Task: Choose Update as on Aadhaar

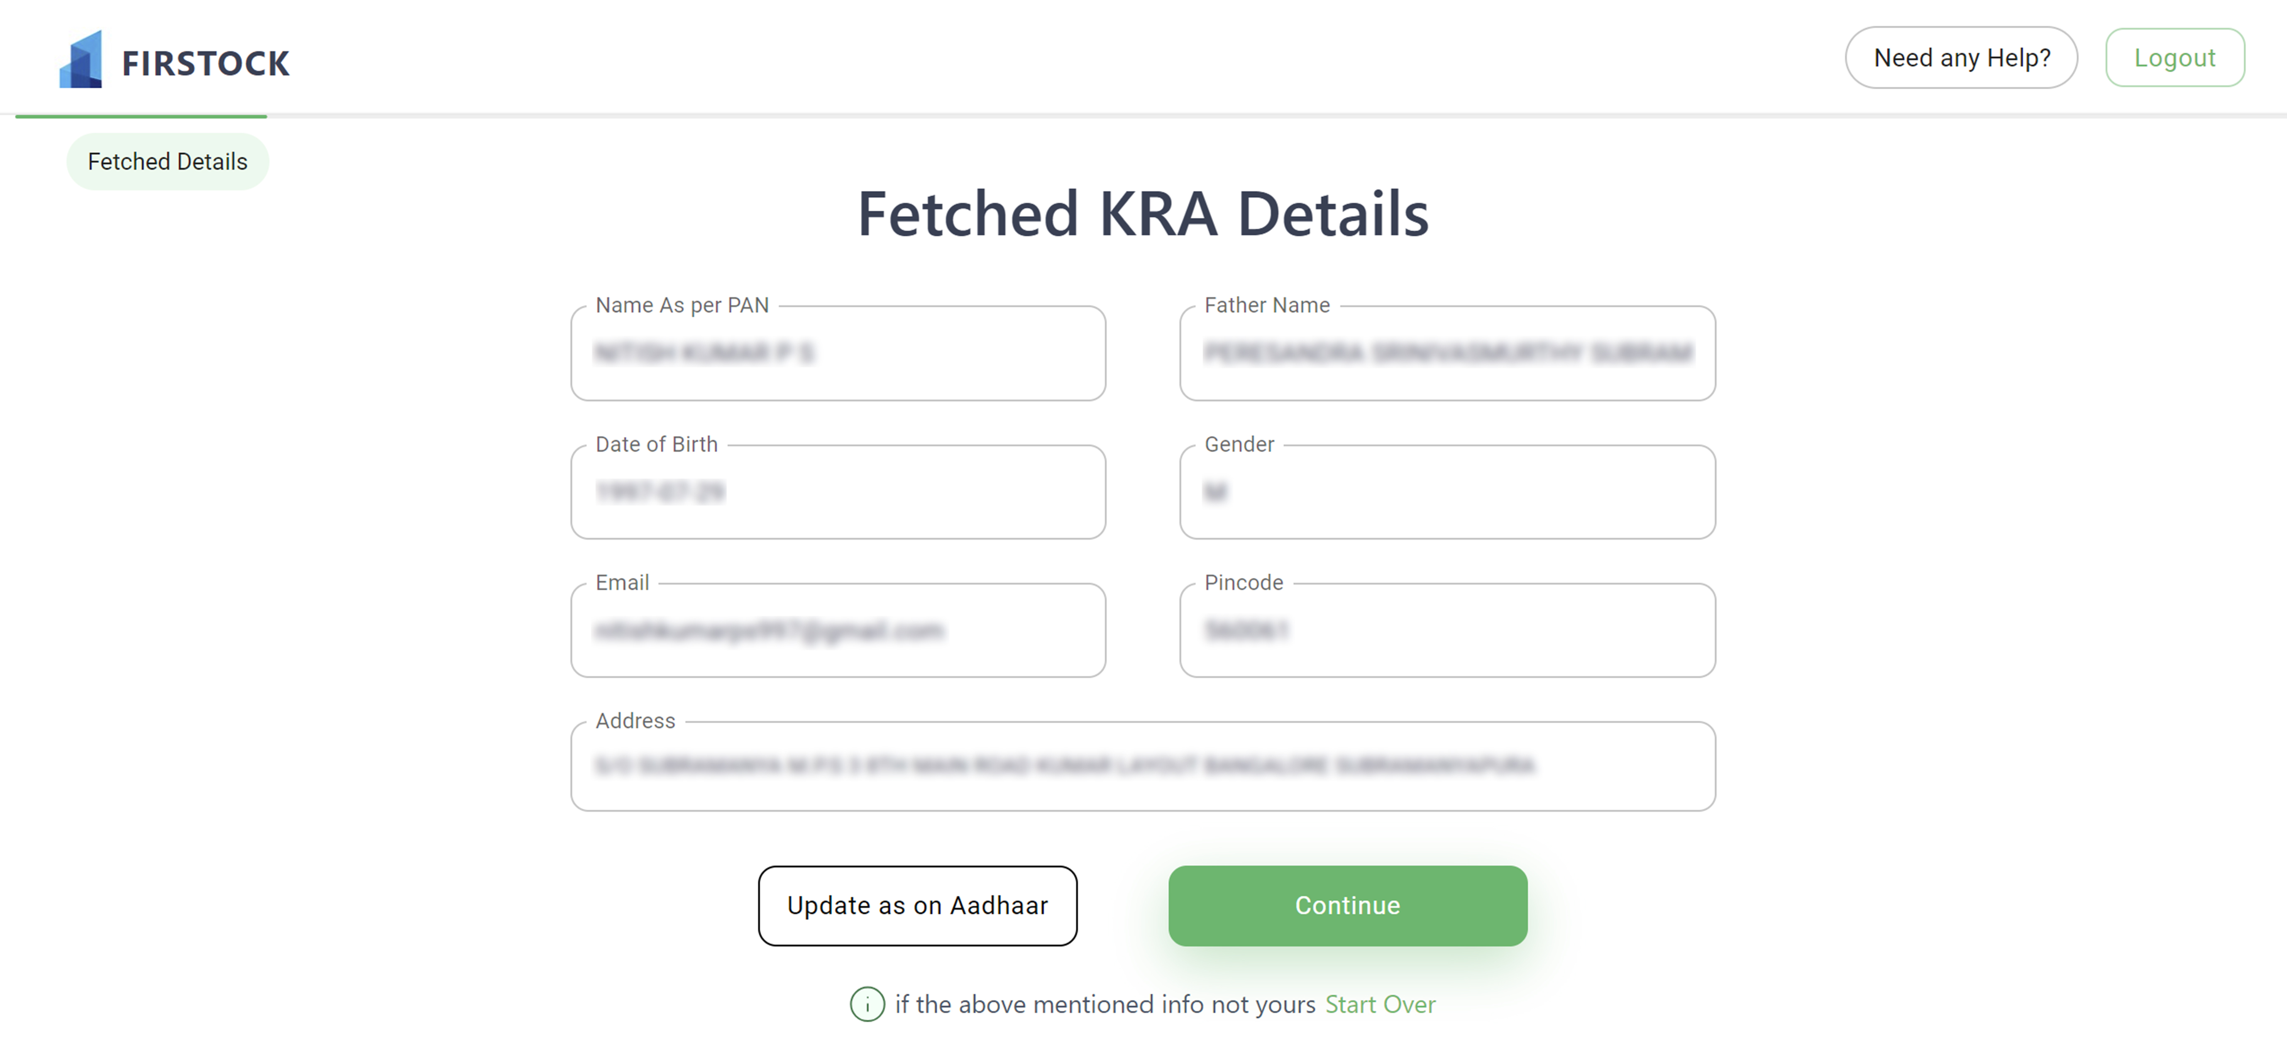Action: tap(917, 905)
